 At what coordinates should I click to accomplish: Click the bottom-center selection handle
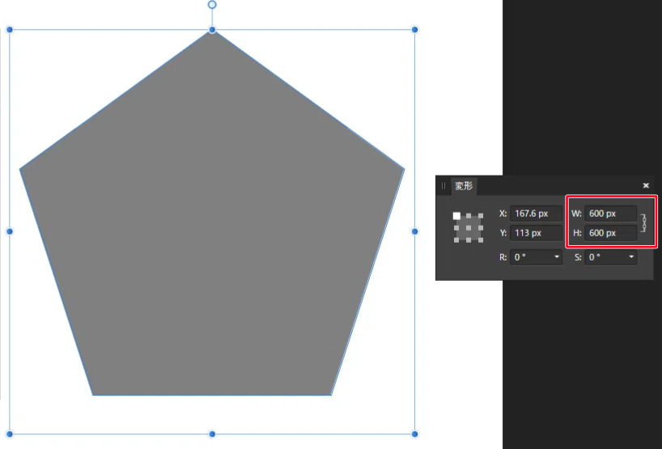coord(212,434)
